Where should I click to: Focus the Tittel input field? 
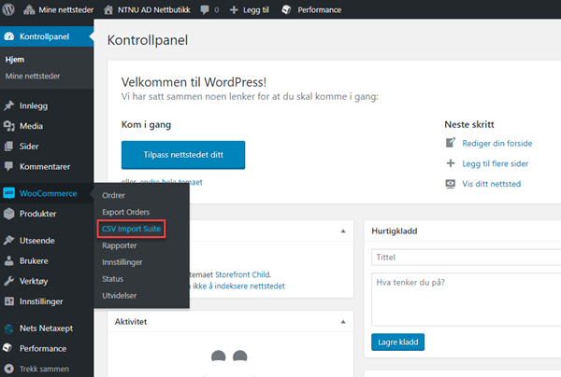(x=467, y=257)
